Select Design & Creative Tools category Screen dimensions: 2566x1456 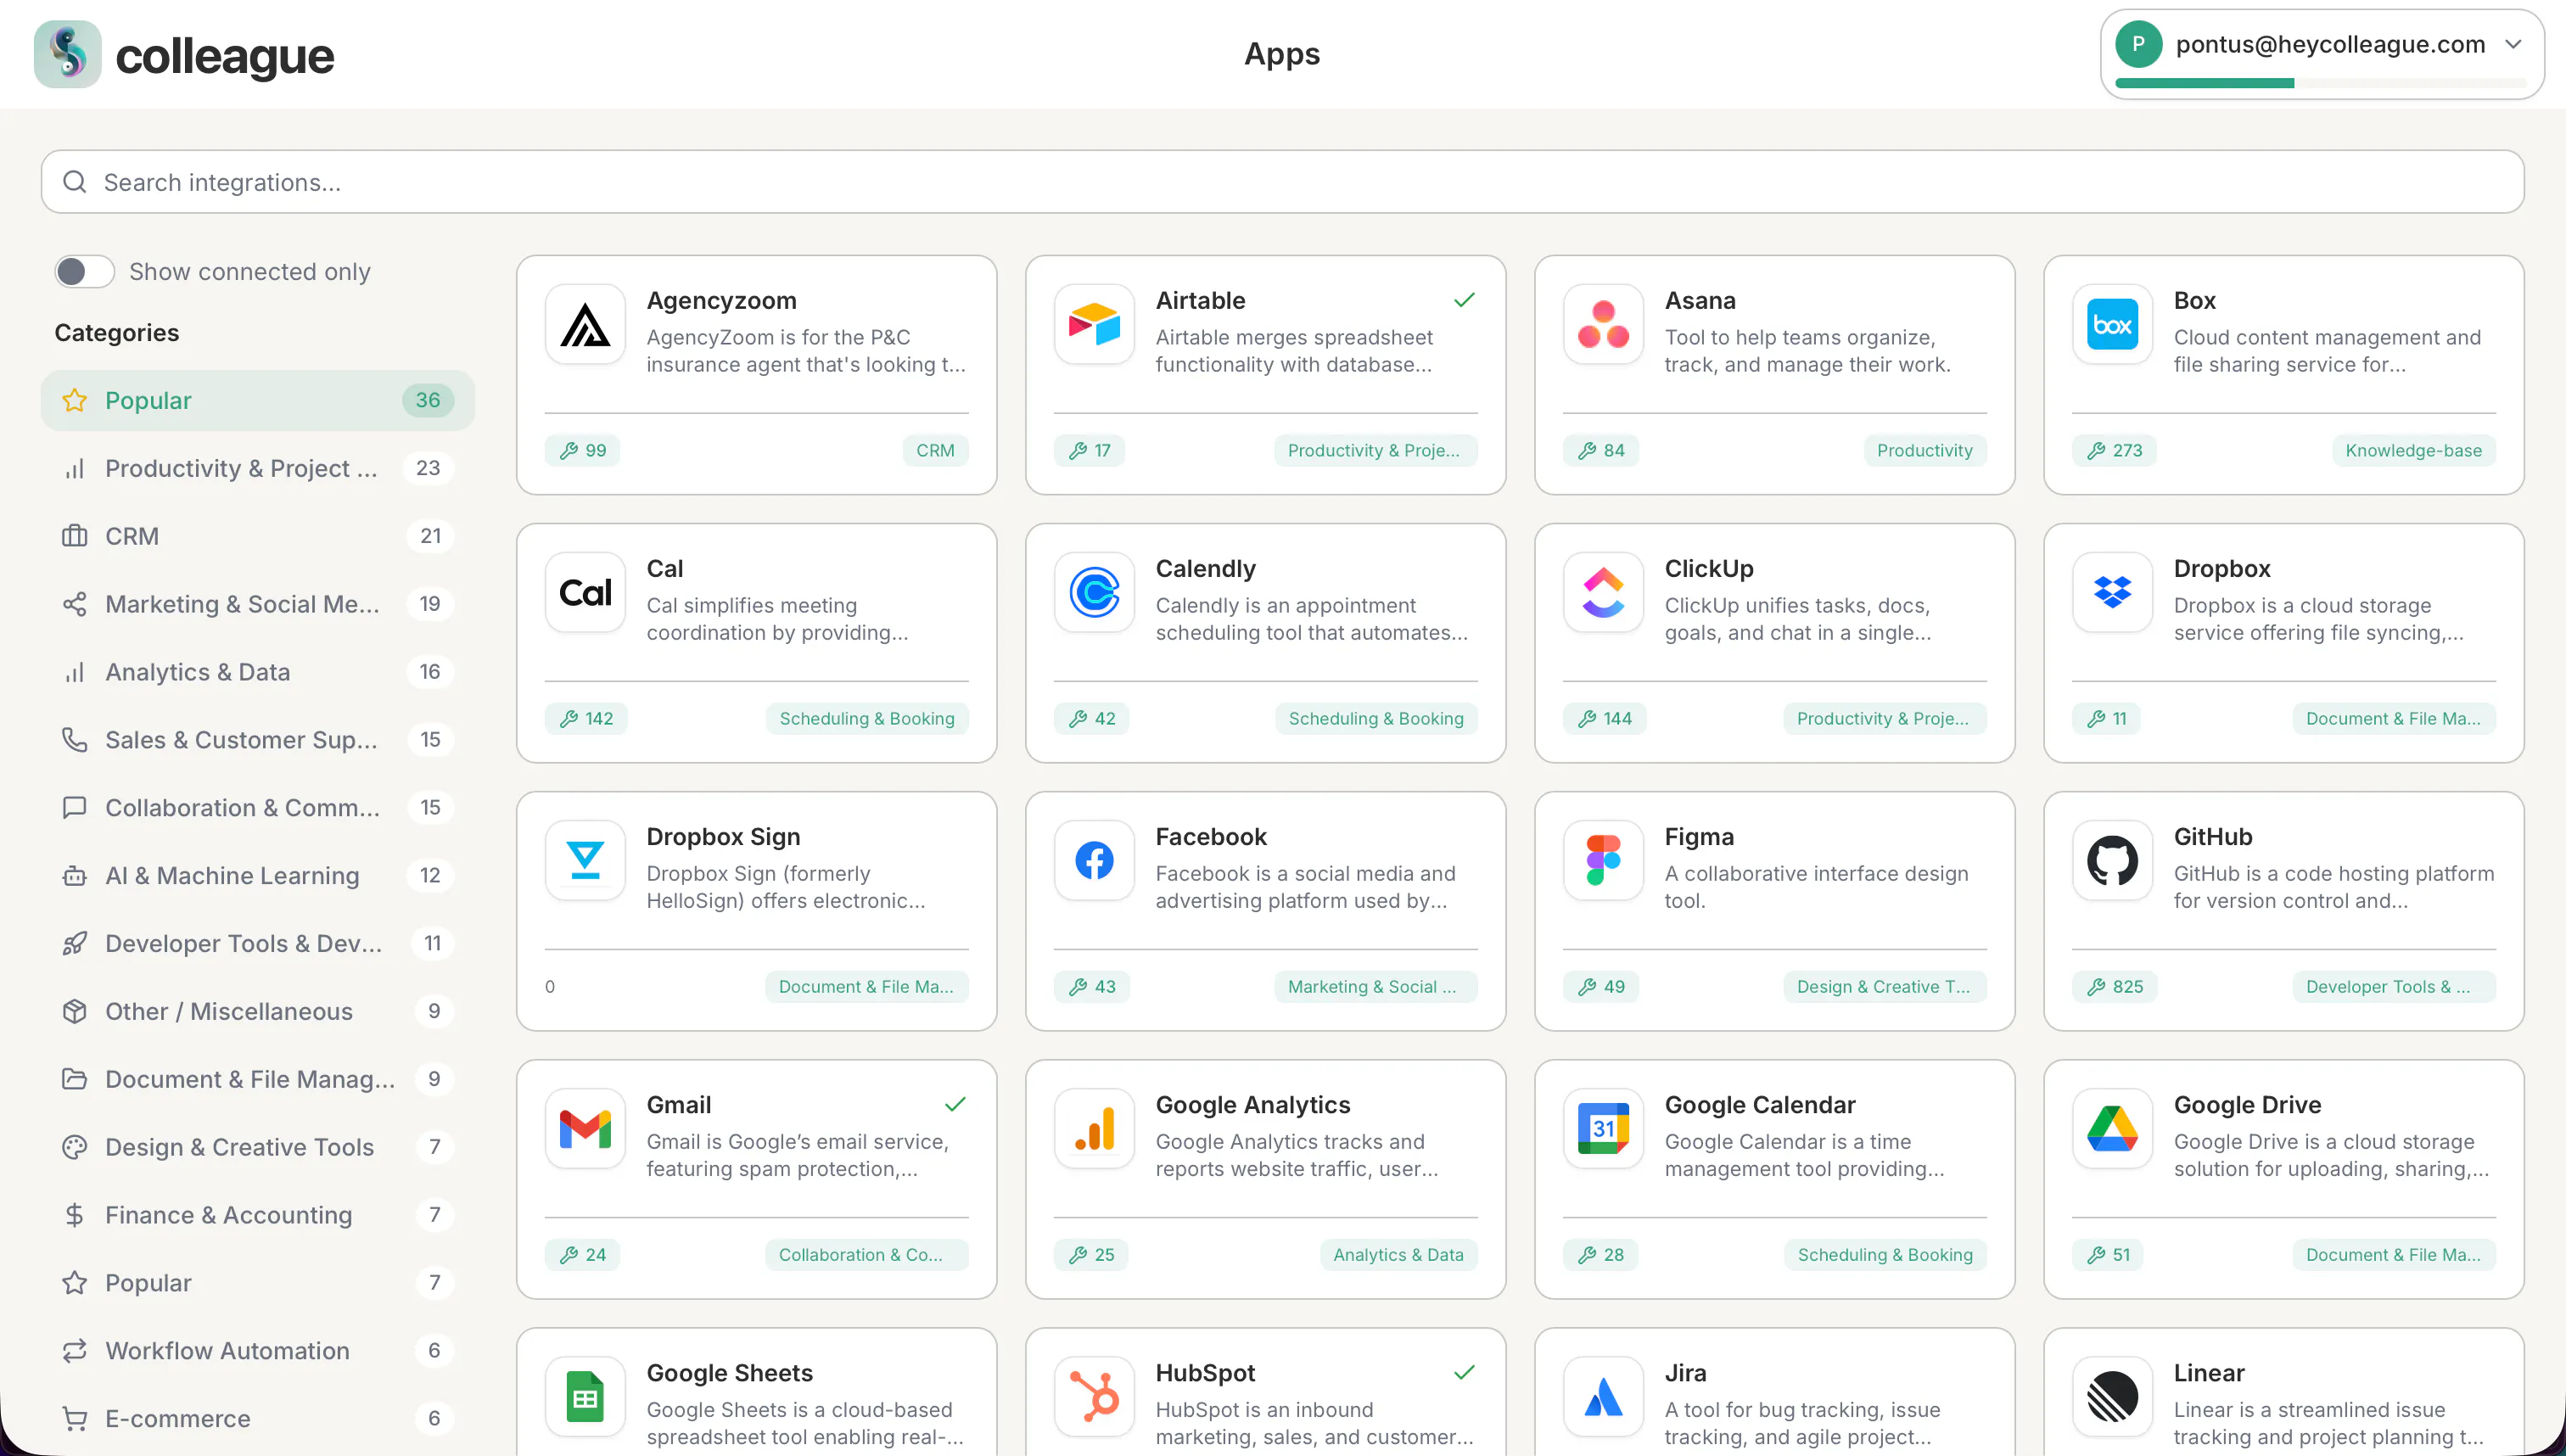pyautogui.click(x=258, y=1147)
